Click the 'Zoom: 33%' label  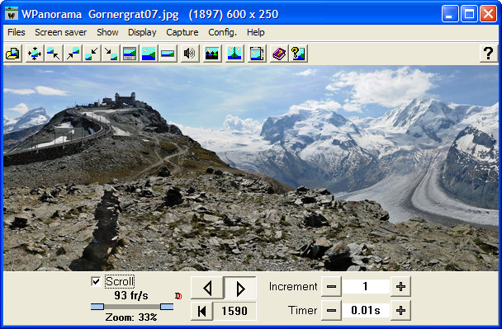tap(131, 317)
